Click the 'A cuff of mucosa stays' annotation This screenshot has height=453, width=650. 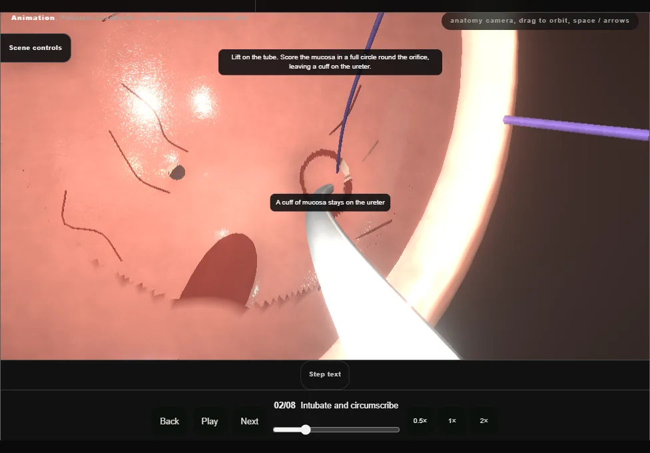[330, 203]
